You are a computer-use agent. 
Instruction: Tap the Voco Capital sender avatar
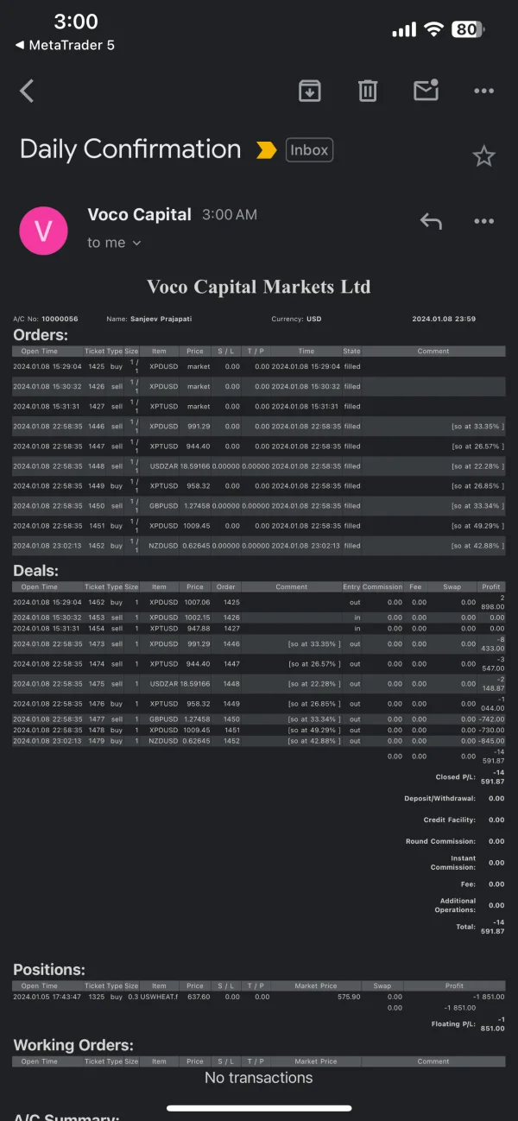pyautogui.click(x=43, y=231)
